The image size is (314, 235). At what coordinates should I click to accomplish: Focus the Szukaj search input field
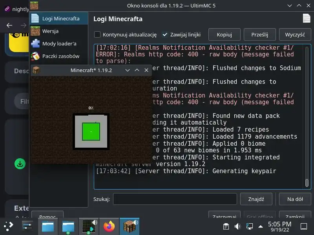click(175, 199)
